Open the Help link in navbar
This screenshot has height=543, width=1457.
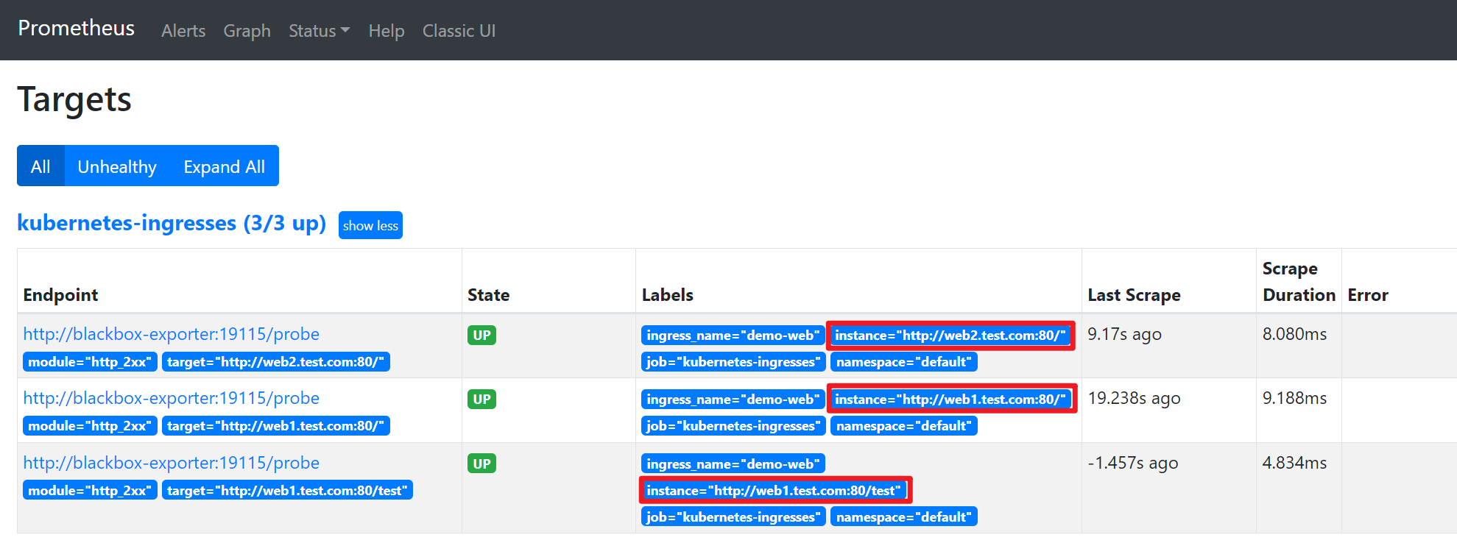[386, 31]
